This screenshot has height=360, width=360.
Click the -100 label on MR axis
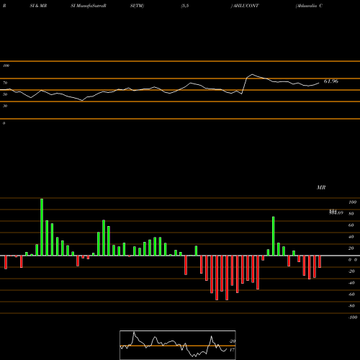pyautogui.click(x=353, y=318)
